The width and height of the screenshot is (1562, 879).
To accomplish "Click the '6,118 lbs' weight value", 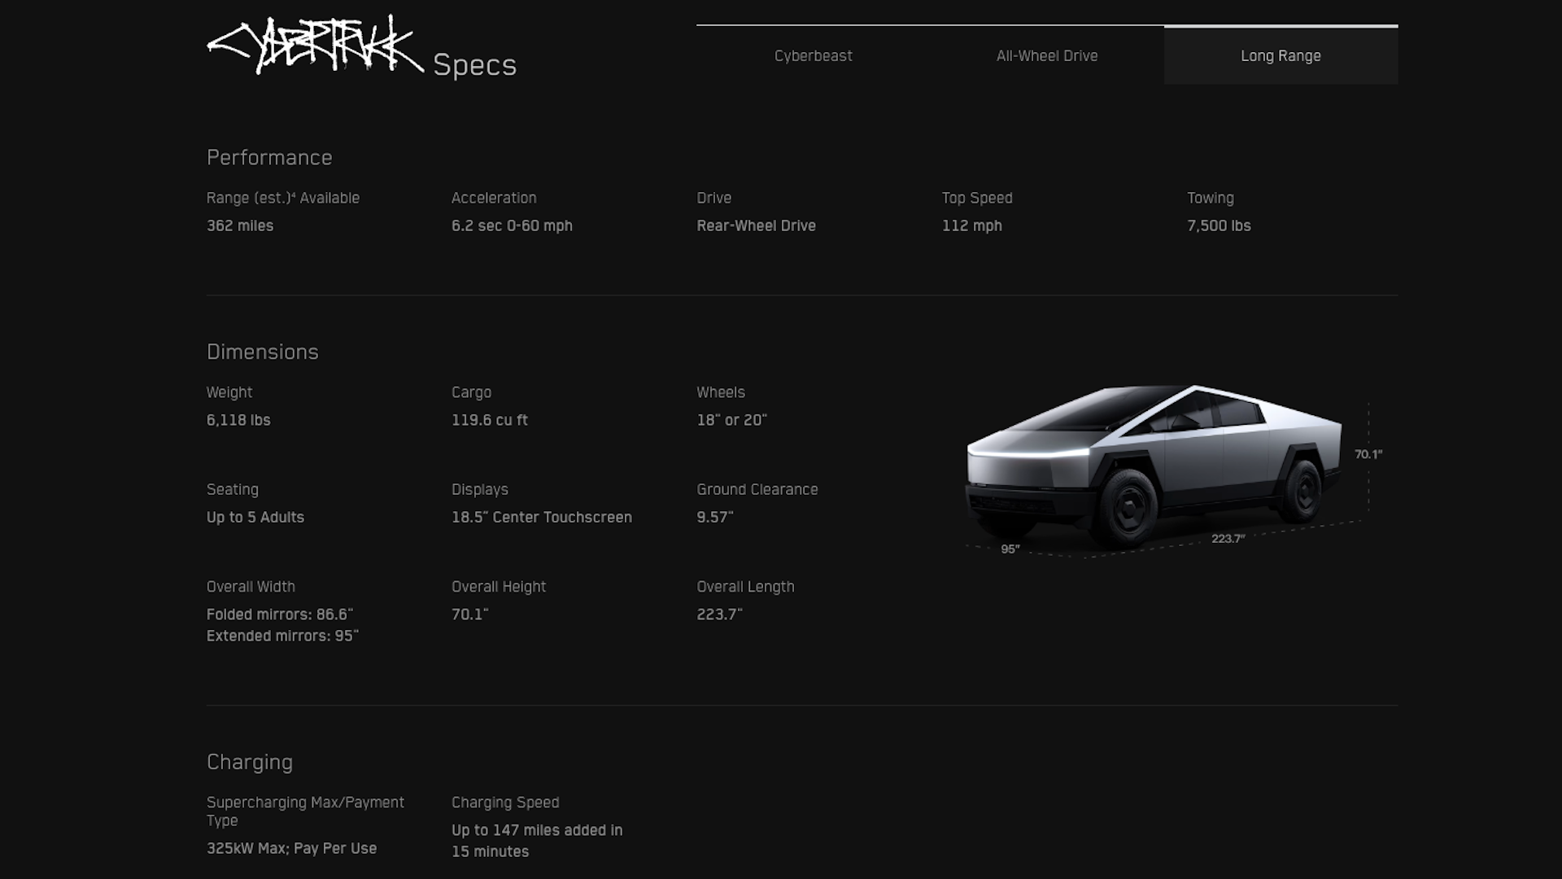I will (x=238, y=420).
